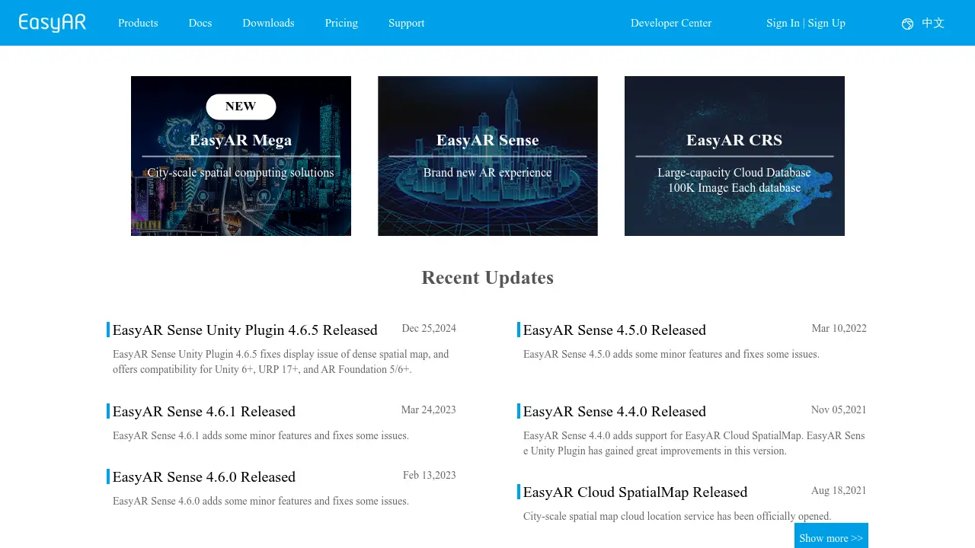
Task: Click the date Mar 24,2023
Action: [x=428, y=409]
